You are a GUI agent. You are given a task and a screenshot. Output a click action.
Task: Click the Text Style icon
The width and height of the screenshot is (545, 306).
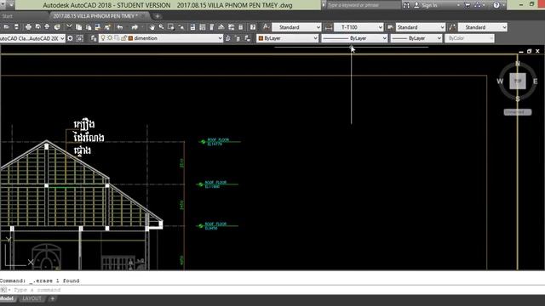pos(266,26)
